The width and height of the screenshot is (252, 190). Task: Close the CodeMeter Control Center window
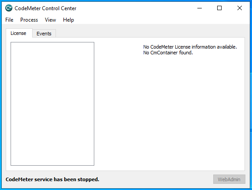pos(240,8)
